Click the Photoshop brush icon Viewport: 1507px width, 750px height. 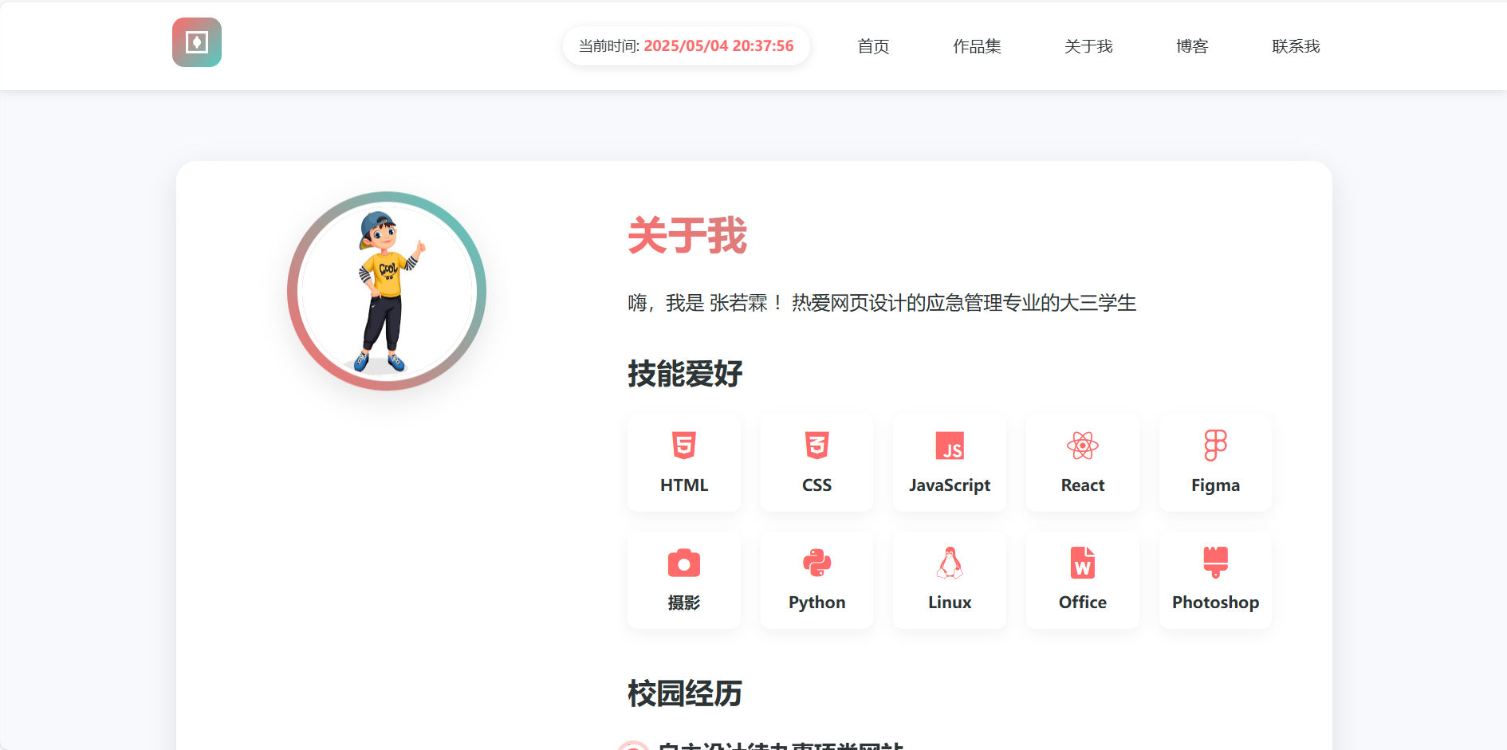coord(1215,563)
